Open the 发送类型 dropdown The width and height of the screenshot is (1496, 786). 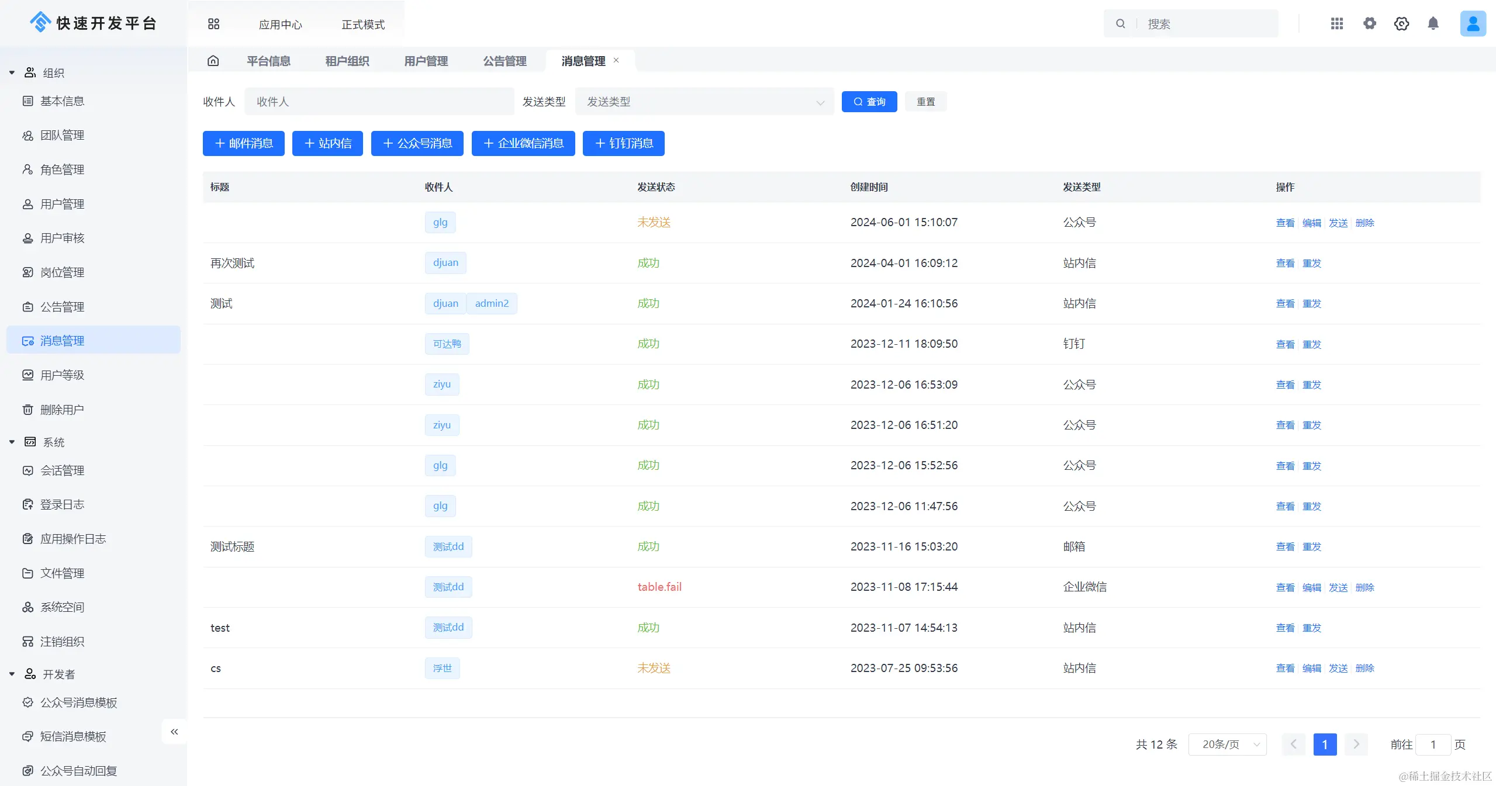704,102
